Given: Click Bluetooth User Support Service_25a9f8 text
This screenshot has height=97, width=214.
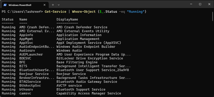Looking at the screenshot, I should [93, 70].
